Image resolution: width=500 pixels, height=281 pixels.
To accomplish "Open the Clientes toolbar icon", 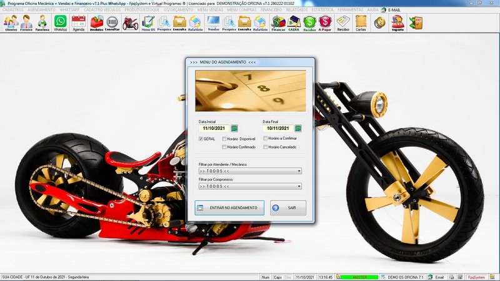I will [x=11, y=23].
